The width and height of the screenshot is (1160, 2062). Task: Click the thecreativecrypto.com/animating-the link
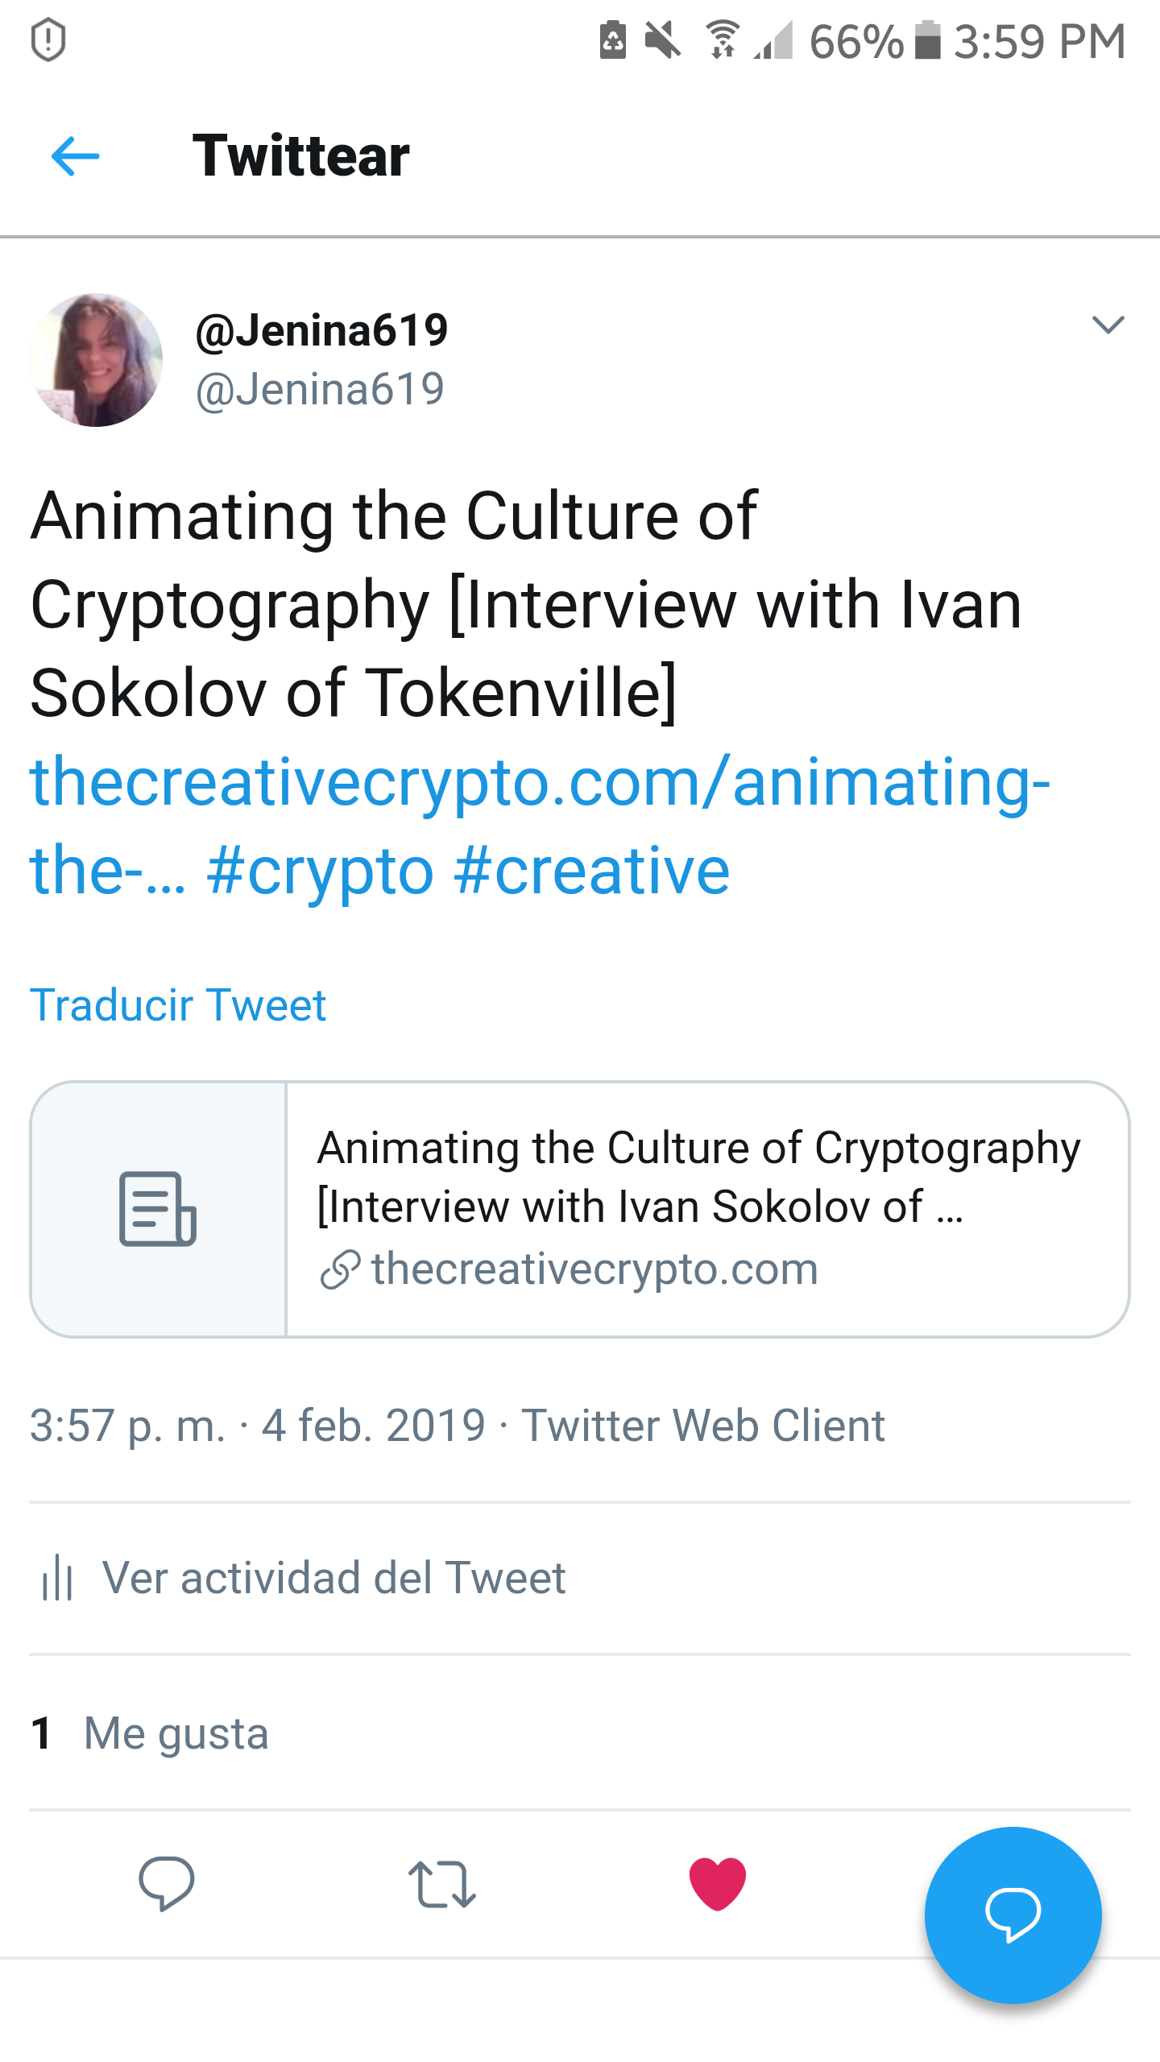pos(540,826)
